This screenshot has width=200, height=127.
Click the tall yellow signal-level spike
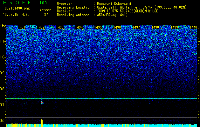tap(42, 123)
